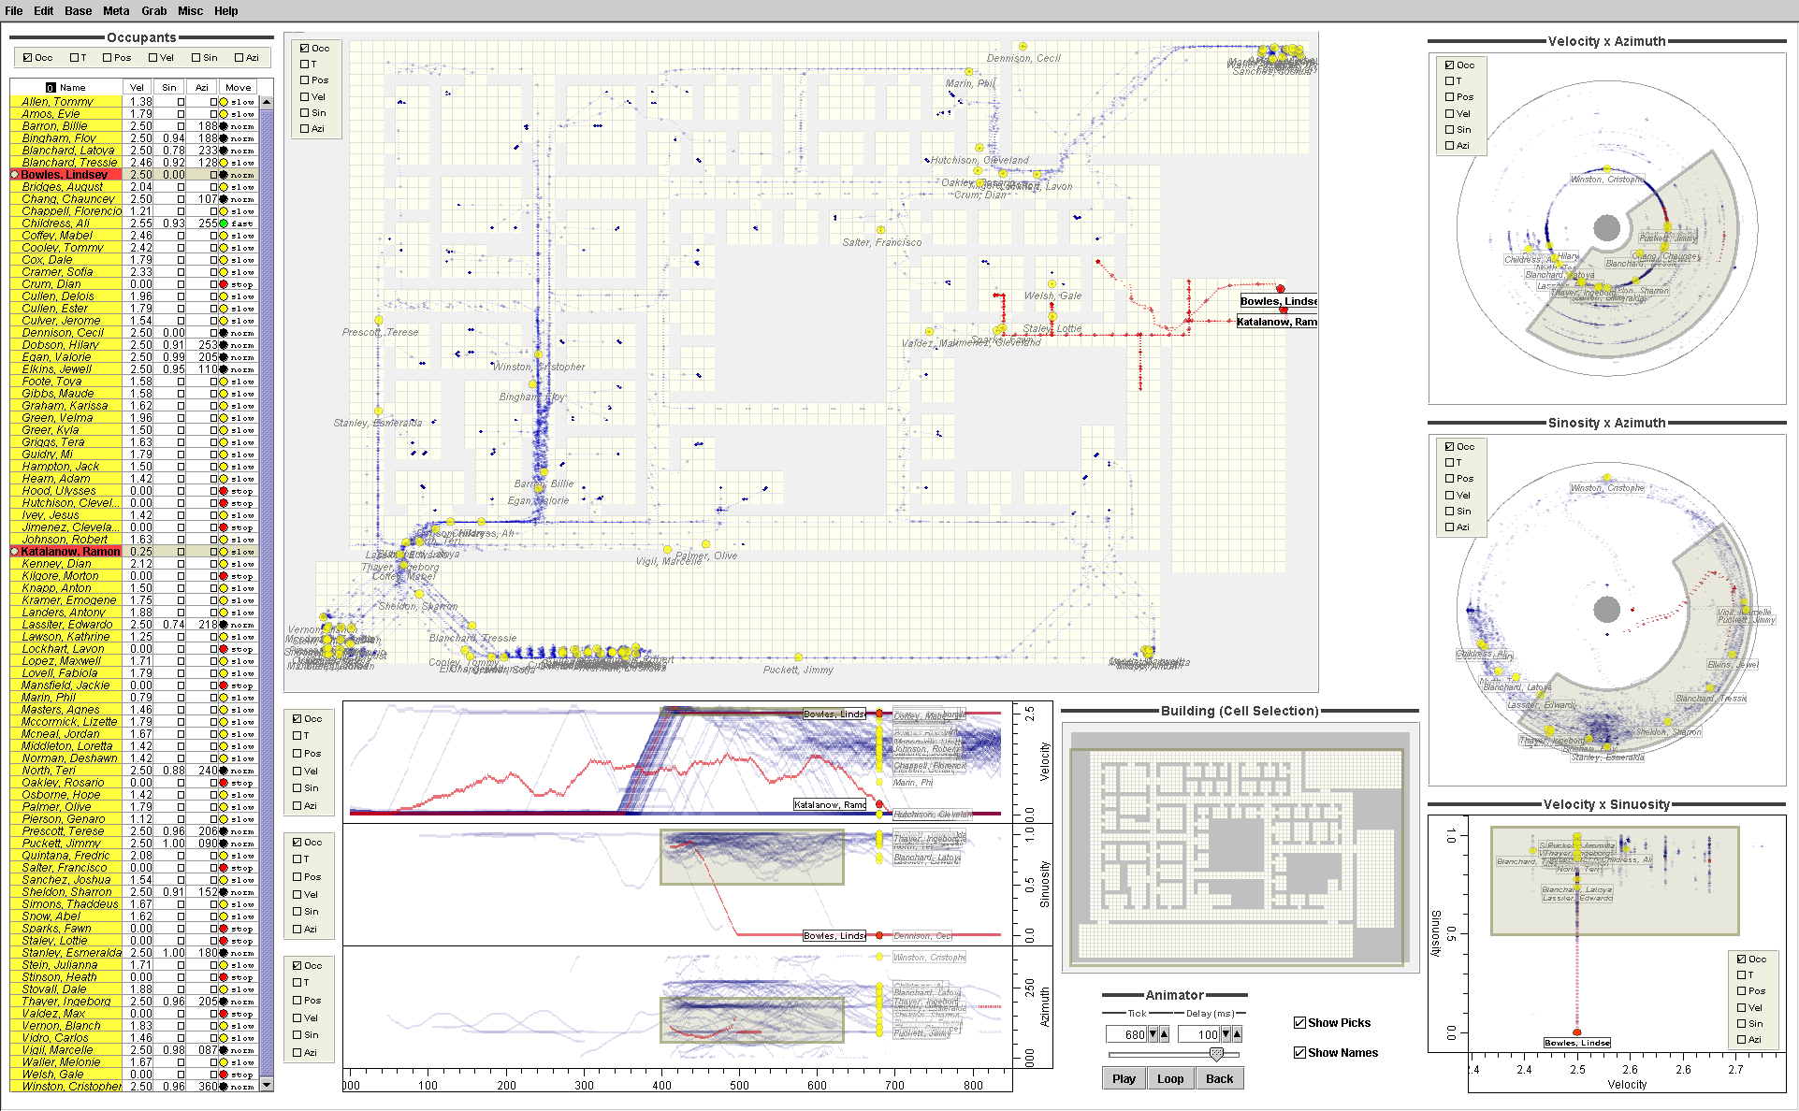This screenshot has height=1111, width=1799.
Task: Decrease Tick value with down arrow
Action: click(1153, 1034)
